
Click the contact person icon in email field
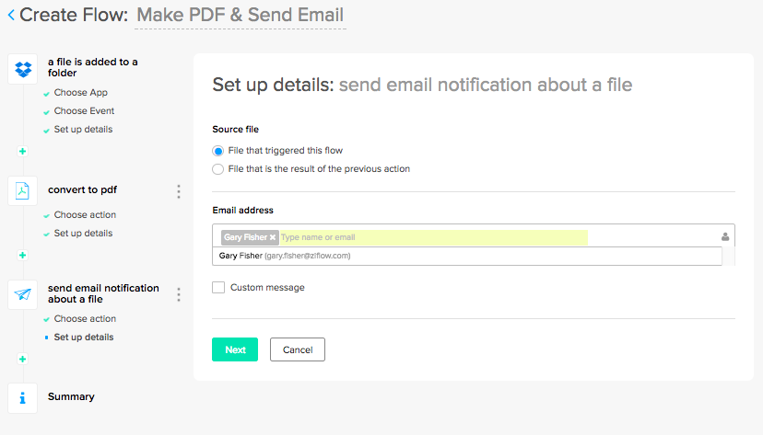725,237
